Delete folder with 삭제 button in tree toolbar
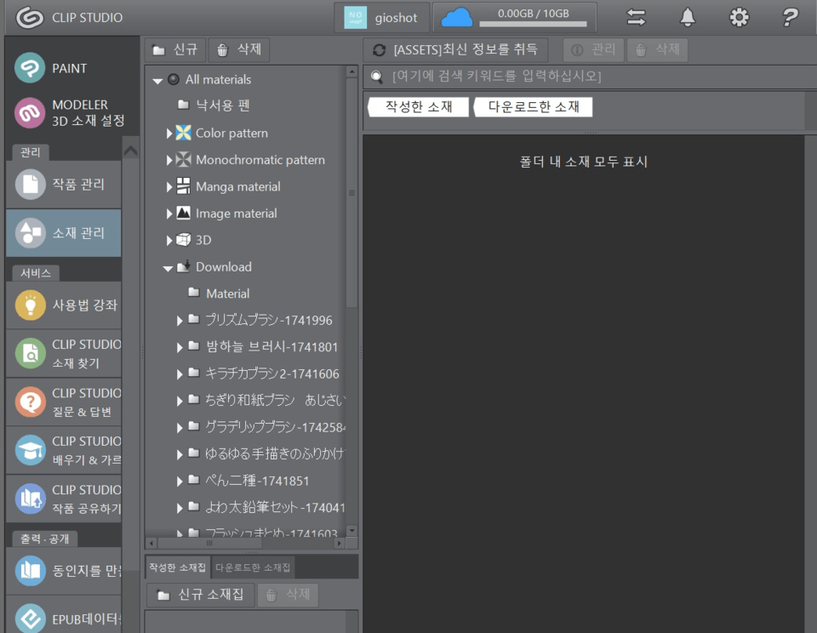 point(238,49)
